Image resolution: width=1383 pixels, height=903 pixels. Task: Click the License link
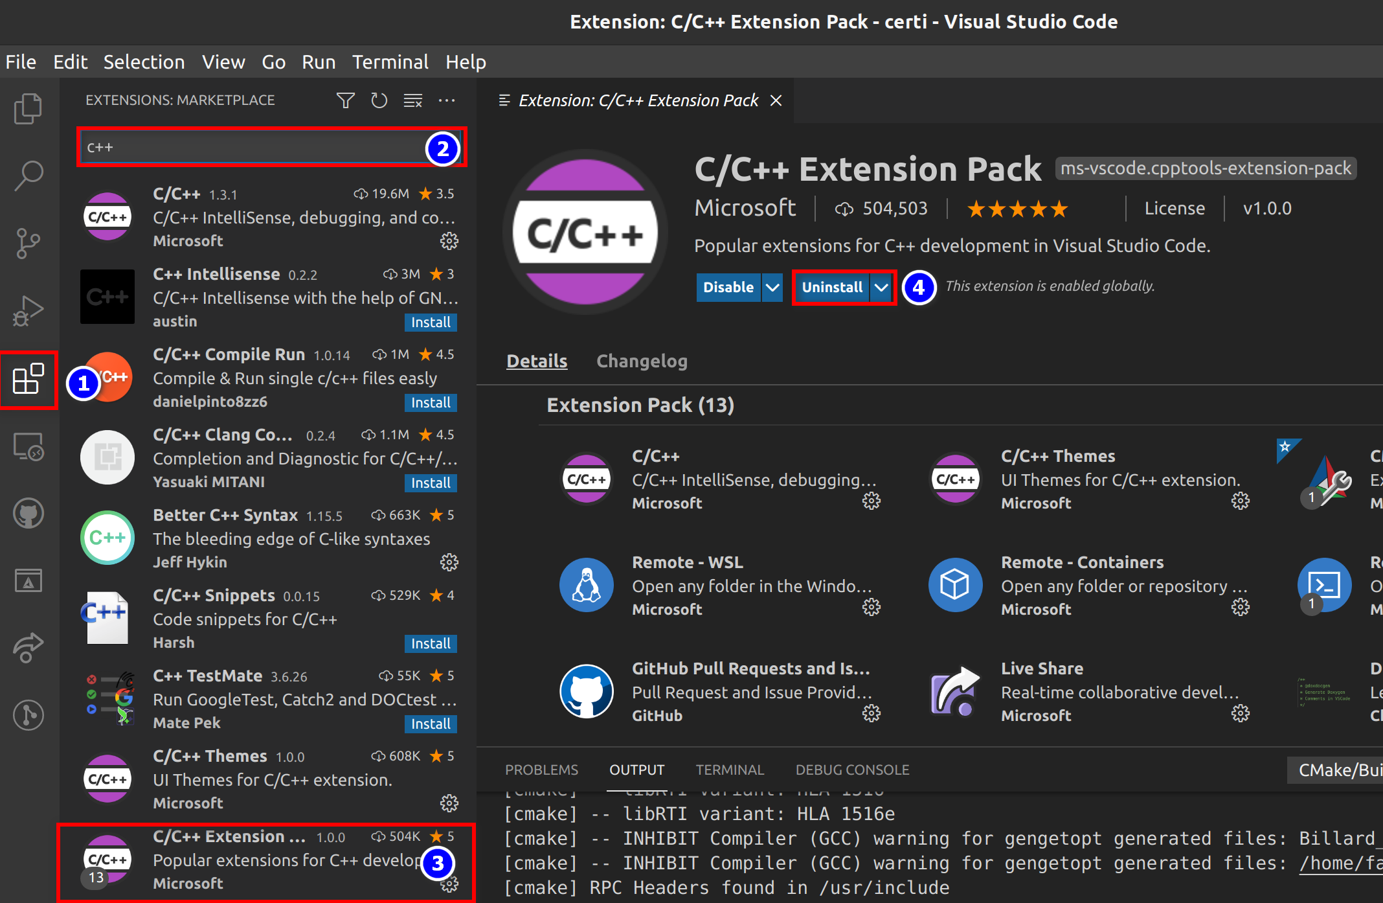pyautogui.click(x=1175, y=209)
